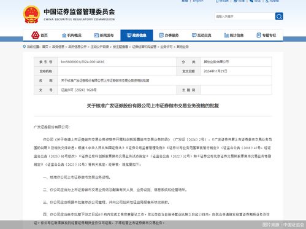Image resolution: width=306 pixels, height=229 pixels.
Task: Follow the 政务信息 breadcrumb link
Action: click(x=58, y=47)
